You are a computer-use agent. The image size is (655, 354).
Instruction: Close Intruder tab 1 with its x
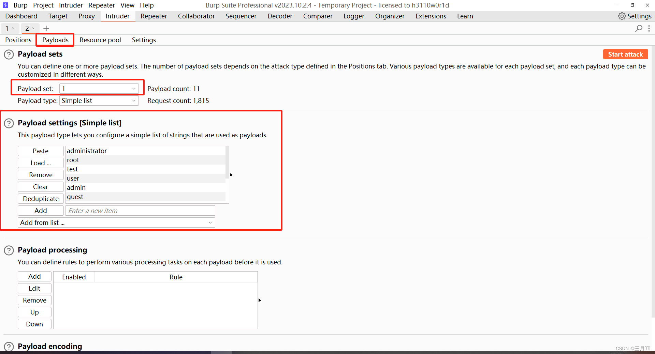click(13, 28)
